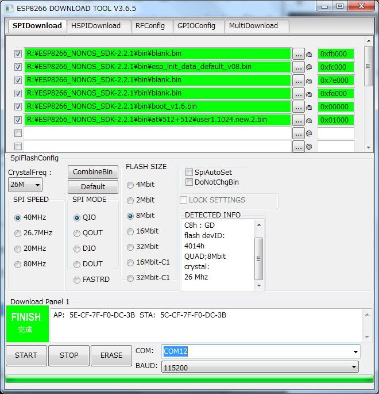
Task: Choose 32Mbit flash size
Action: point(130,247)
